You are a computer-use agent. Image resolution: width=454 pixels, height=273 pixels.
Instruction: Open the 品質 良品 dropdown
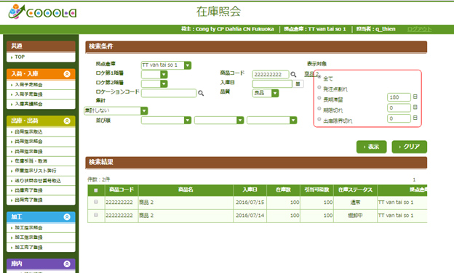click(x=266, y=93)
